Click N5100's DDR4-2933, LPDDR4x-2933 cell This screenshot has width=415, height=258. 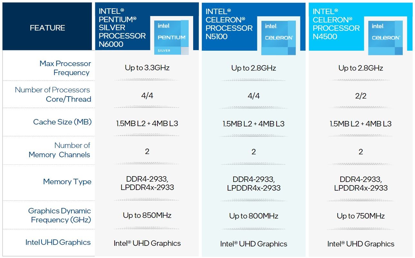pyautogui.click(x=254, y=184)
